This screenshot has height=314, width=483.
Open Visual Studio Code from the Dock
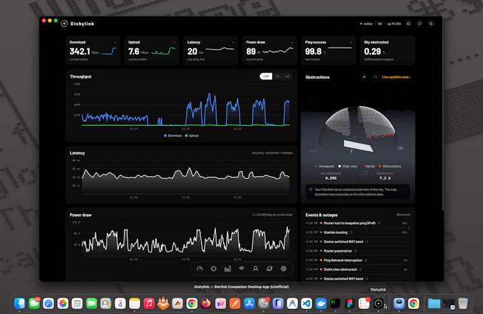[306, 304]
